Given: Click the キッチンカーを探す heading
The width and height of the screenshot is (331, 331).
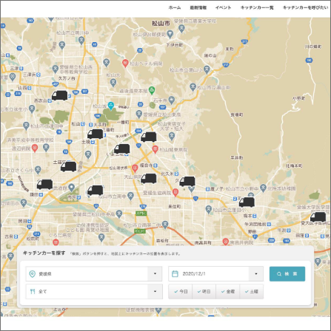Looking at the screenshot, I should point(44,253).
